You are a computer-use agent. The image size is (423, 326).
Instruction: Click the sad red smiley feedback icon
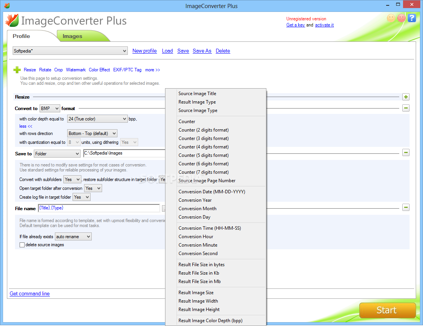coord(402,18)
